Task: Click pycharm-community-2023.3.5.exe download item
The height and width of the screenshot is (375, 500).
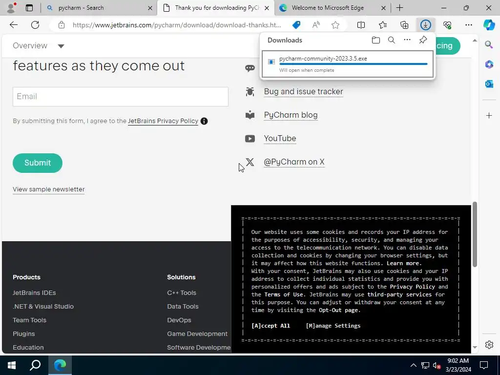Action: pos(348,64)
